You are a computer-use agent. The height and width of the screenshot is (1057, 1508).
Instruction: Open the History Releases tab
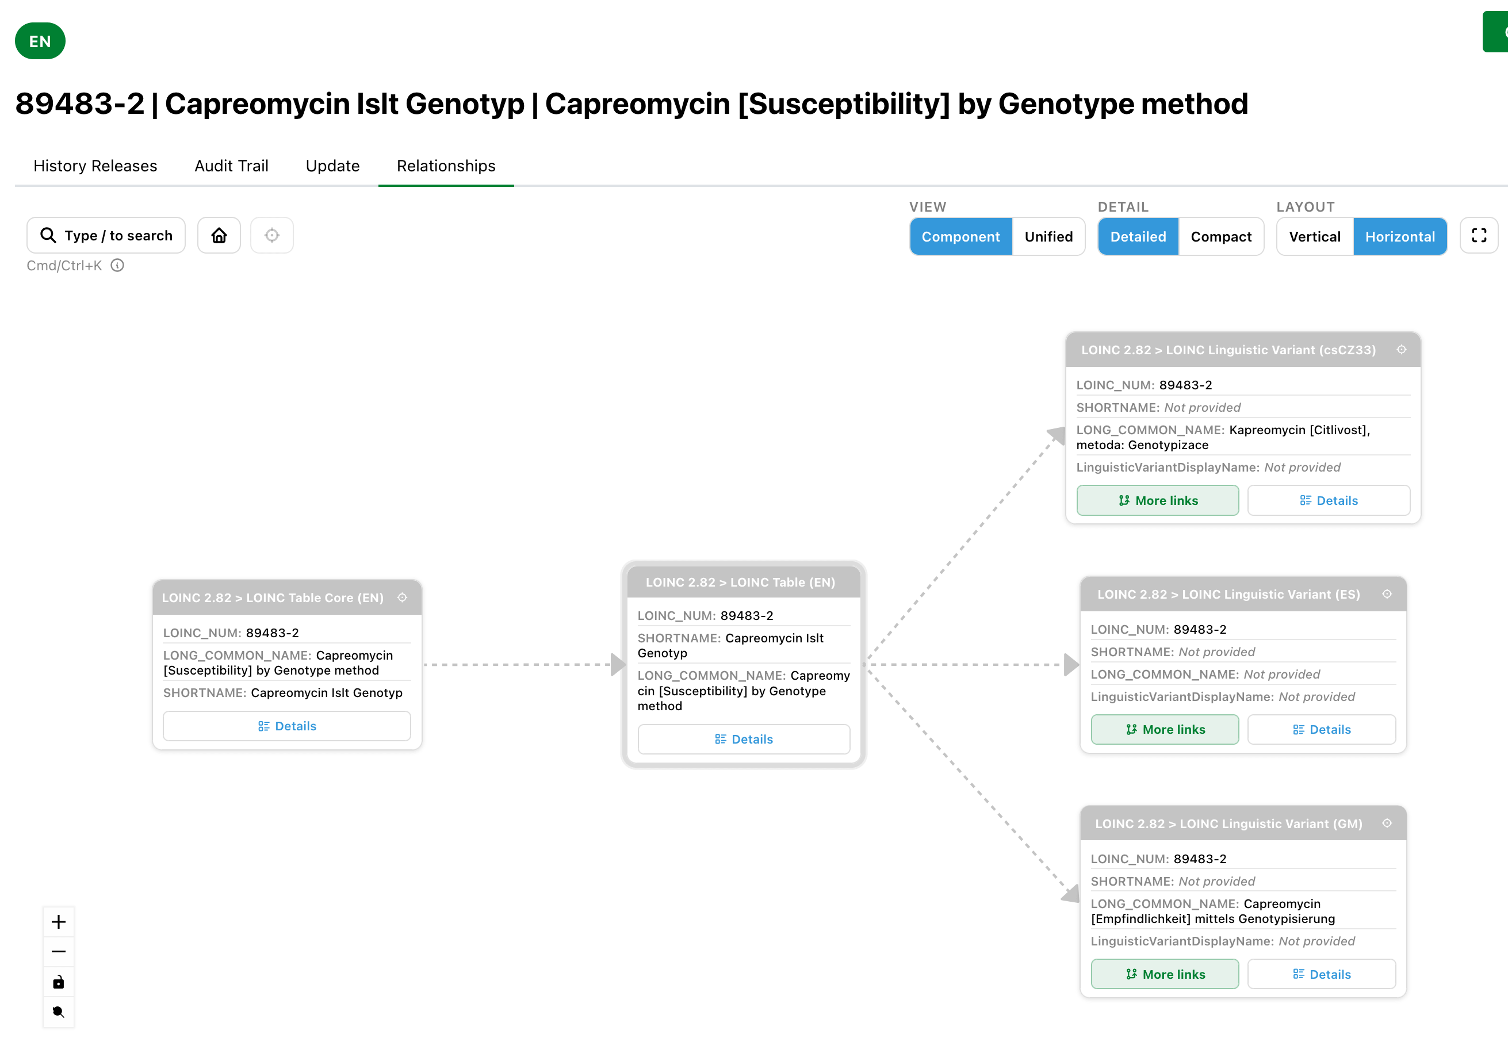(95, 166)
